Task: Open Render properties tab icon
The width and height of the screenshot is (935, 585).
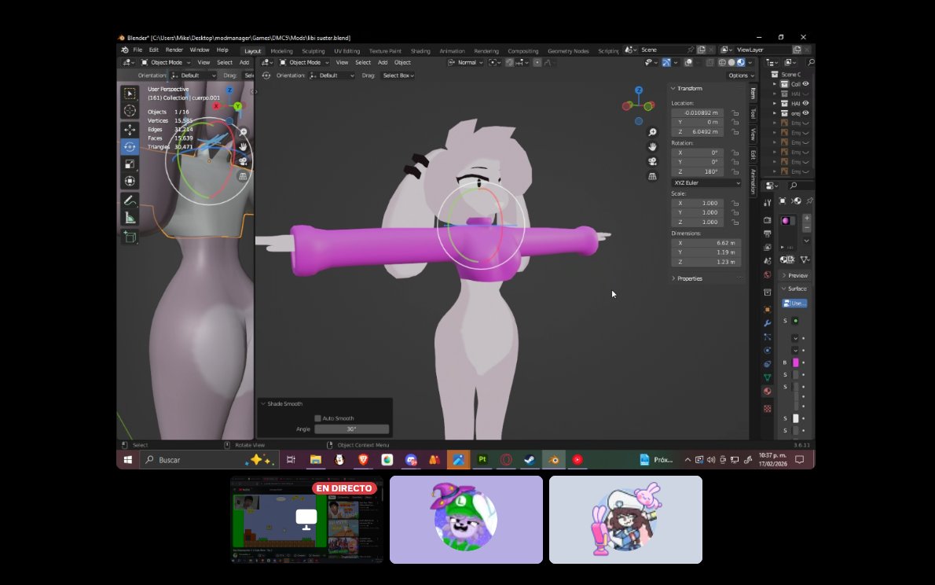Action: pos(768,220)
